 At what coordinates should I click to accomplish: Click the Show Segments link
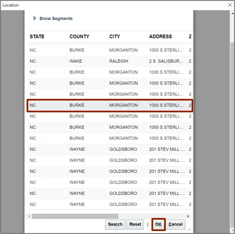56,19
